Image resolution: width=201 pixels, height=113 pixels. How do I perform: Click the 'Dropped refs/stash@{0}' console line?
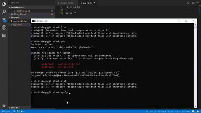(75, 75)
